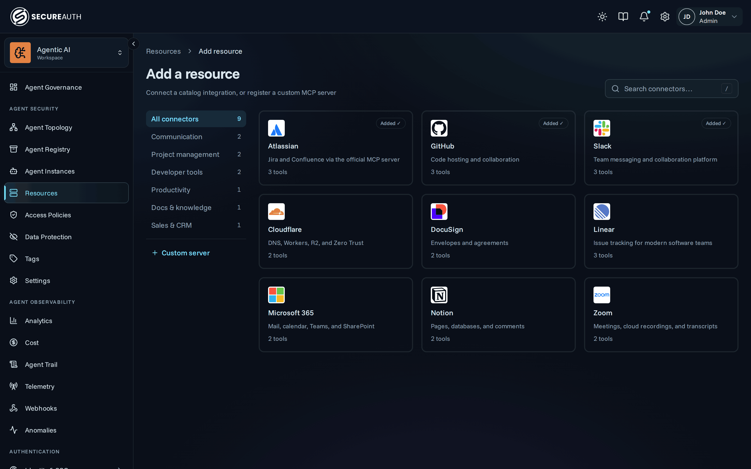Expand the John Doe account menu
The height and width of the screenshot is (469, 751).
[710, 17]
